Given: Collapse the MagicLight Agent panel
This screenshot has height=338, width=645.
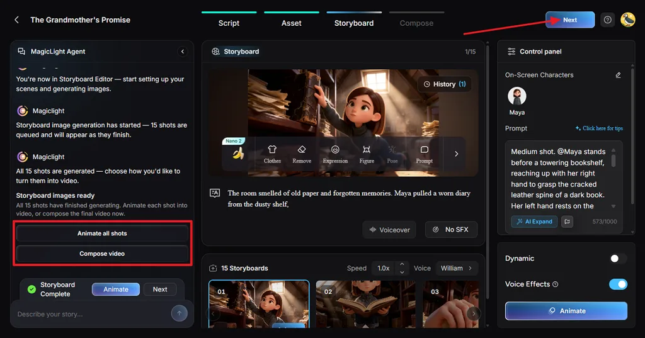Looking at the screenshot, I should pos(183,52).
